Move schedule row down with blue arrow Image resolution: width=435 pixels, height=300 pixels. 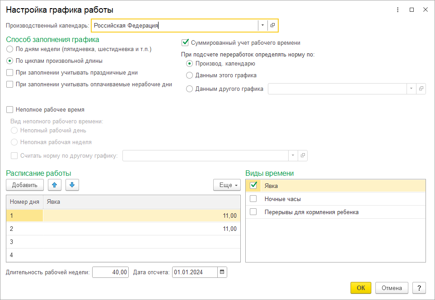click(x=72, y=185)
